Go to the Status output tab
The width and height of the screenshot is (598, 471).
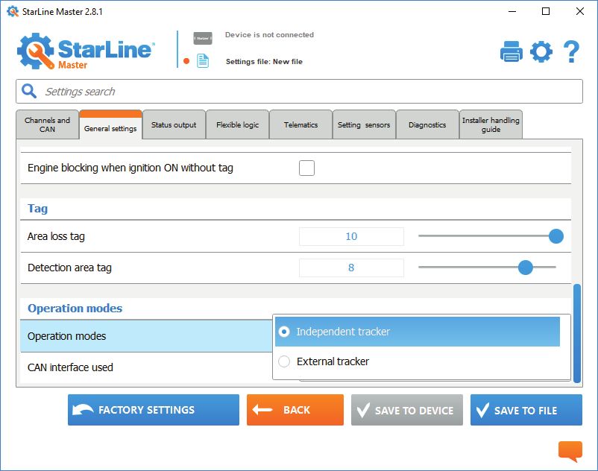coord(174,124)
